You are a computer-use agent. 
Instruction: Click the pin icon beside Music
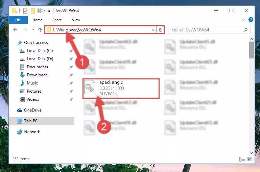click(x=71, y=83)
